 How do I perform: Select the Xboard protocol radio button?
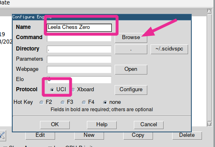pyautogui.click(x=73, y=90)
